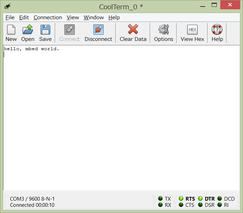Save the current connection settings
The height and width of the screenshot is (213, 243).
pos(45,33)
